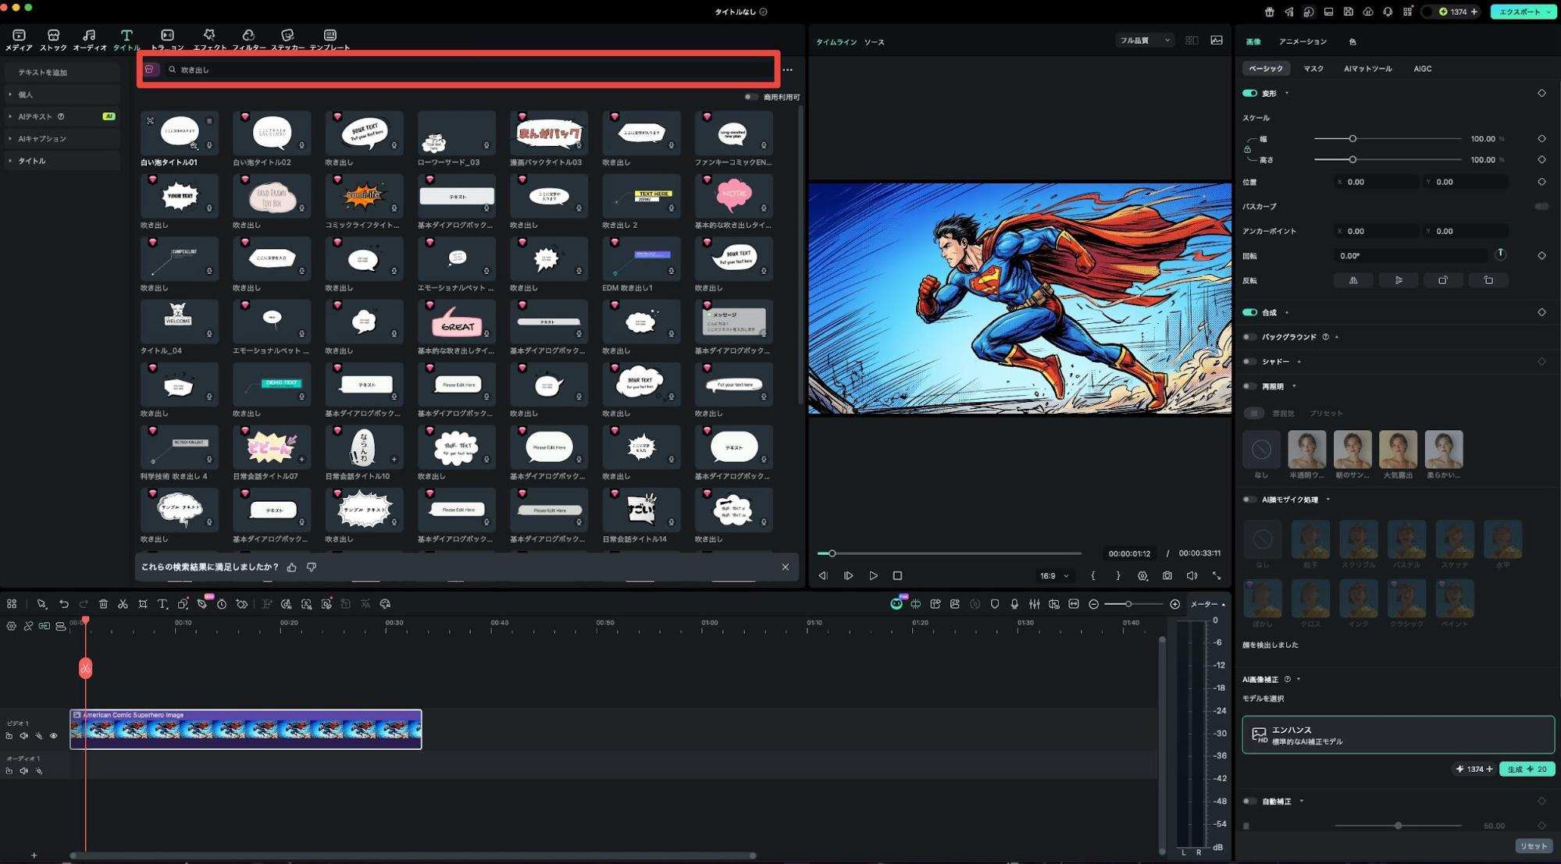The width and height of the screenshot is (1561, 864).
Task: Enable the AI顔モザイク処理 switch
Action: [x=1249, y=500]
